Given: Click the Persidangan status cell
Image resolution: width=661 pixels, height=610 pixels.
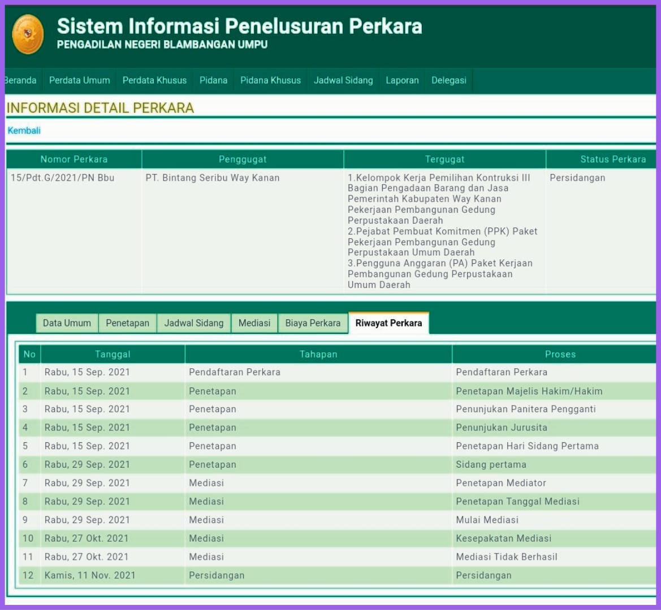Looking at the screenshot, I should 577,178.
